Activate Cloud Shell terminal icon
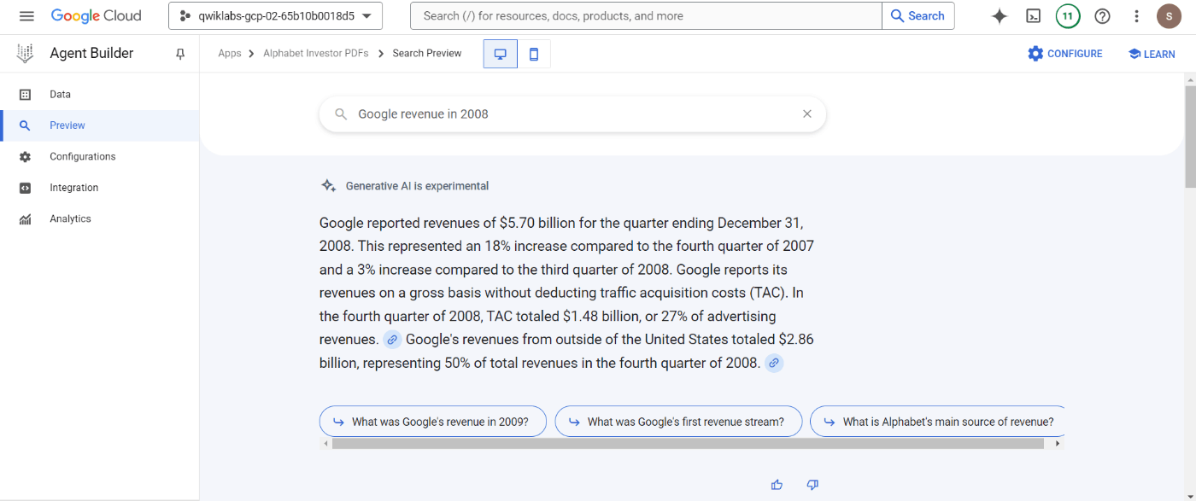The height and width of the screenshot is (501, 1196). (x=1034, y=16)
